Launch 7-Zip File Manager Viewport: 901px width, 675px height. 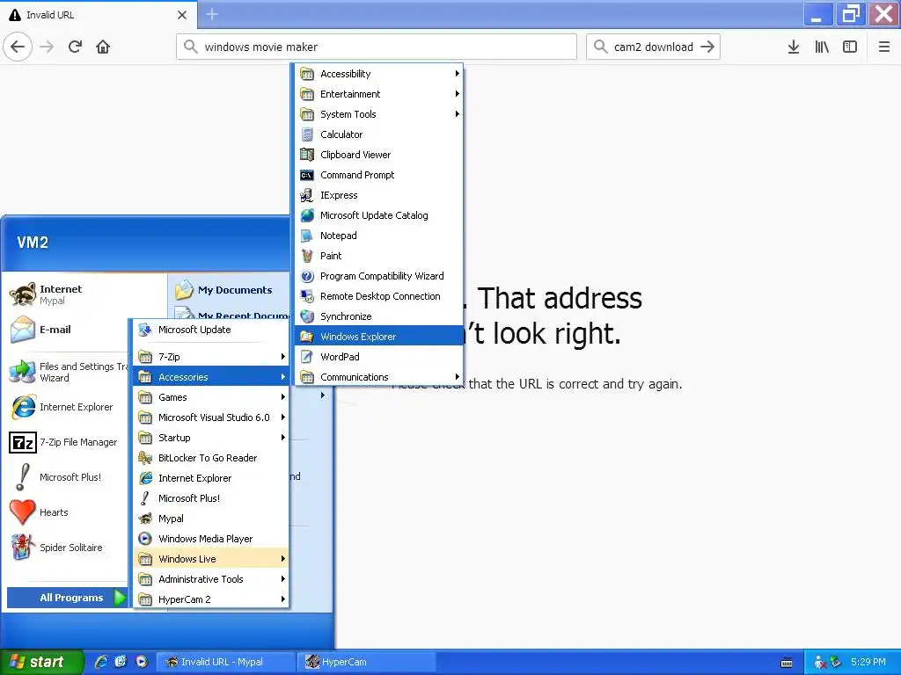pos(68,442)
